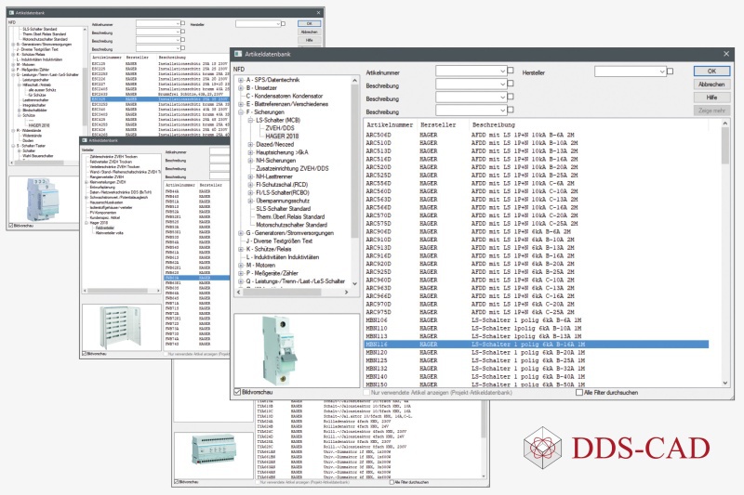Select 'HAGER 2018' in top-left window tree
Screen dimensions: 744x495
click(39, 125)
